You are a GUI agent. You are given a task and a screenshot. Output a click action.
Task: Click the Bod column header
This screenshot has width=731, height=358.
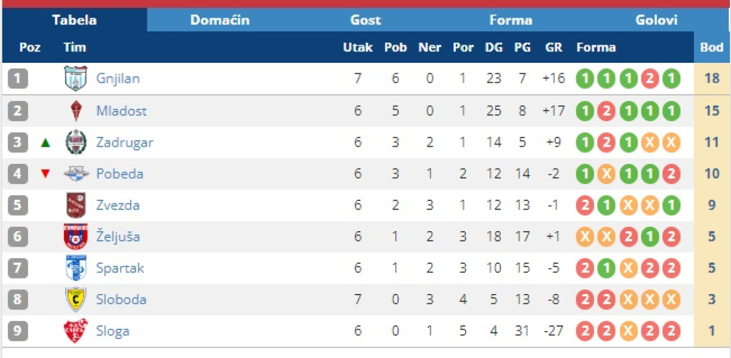(712, 47)
